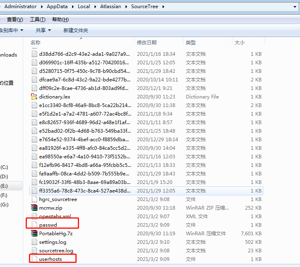
Task: Click icon of file f12efb96-8417-4bd8
Action: pyautogui.click(x=34, y=165)
